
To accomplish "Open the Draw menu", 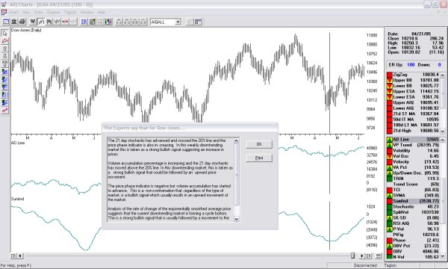I will tap(39, 12).
